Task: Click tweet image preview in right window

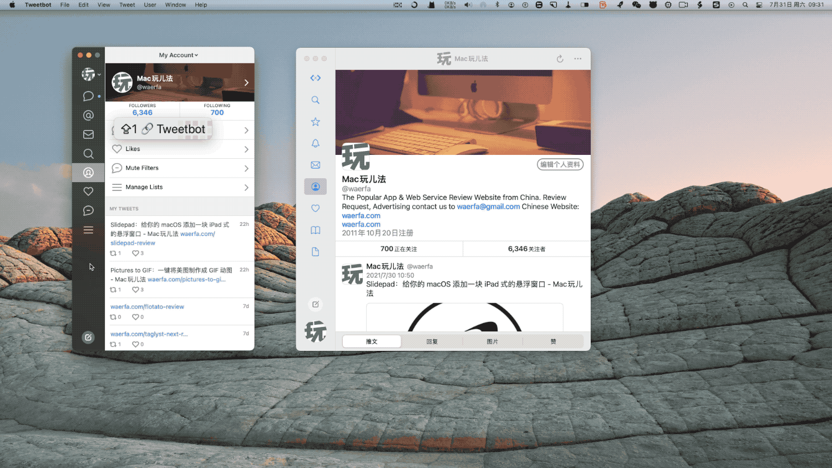Action: (x=465, y=317)
